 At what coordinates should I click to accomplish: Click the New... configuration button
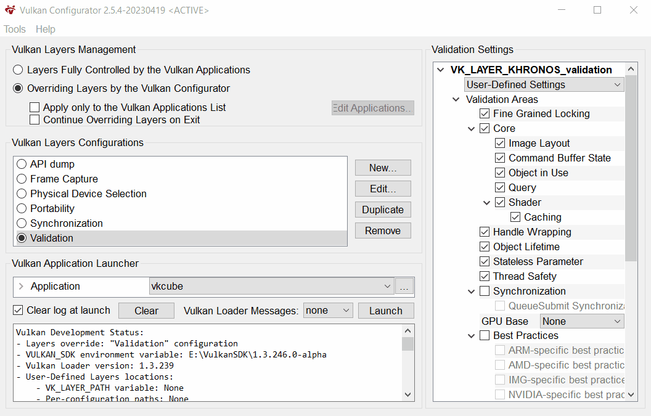(383, 168)
